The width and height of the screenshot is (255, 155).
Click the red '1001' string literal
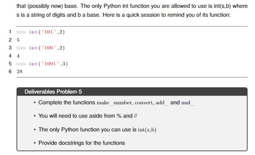point(50,63)
